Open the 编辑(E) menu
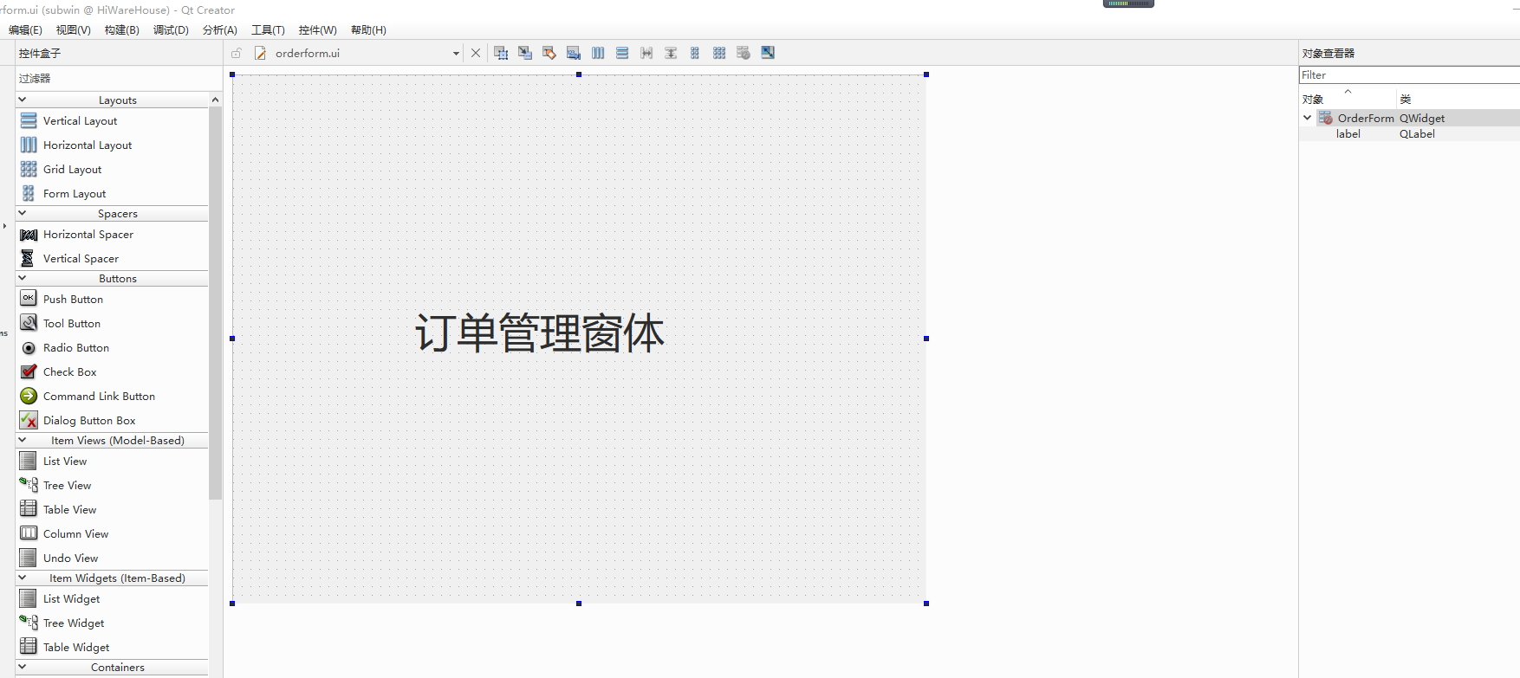This screenshot has width=1520, height=678. [25, 29]
